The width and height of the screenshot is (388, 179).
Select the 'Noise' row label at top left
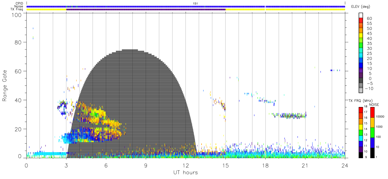point(19,6)
